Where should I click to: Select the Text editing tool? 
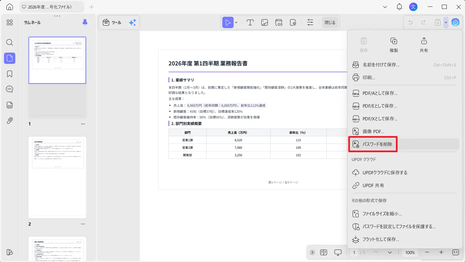(250, 22)
